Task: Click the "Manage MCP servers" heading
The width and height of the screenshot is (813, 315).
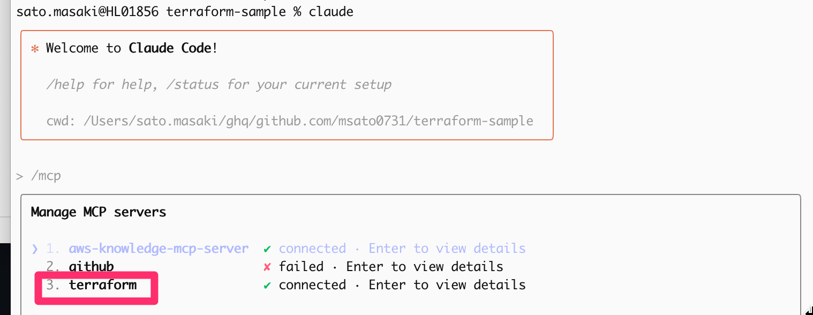Action: click(x=99, y=212)
